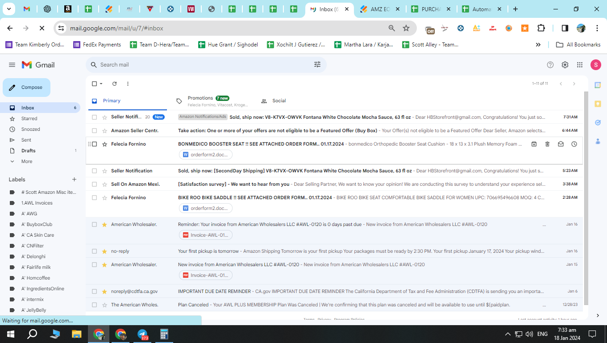Show search options filter icon

(317, 65)
